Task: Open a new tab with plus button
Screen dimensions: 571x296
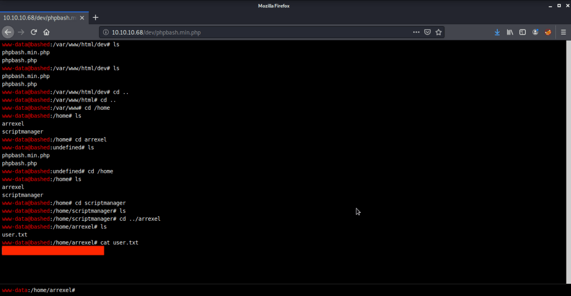Action: tap(95, 17)
